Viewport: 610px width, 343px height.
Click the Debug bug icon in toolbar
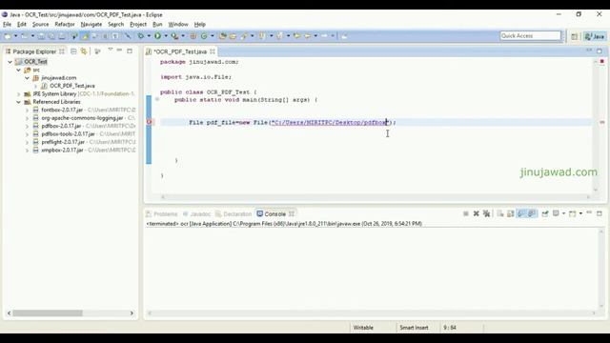point(141,36)
